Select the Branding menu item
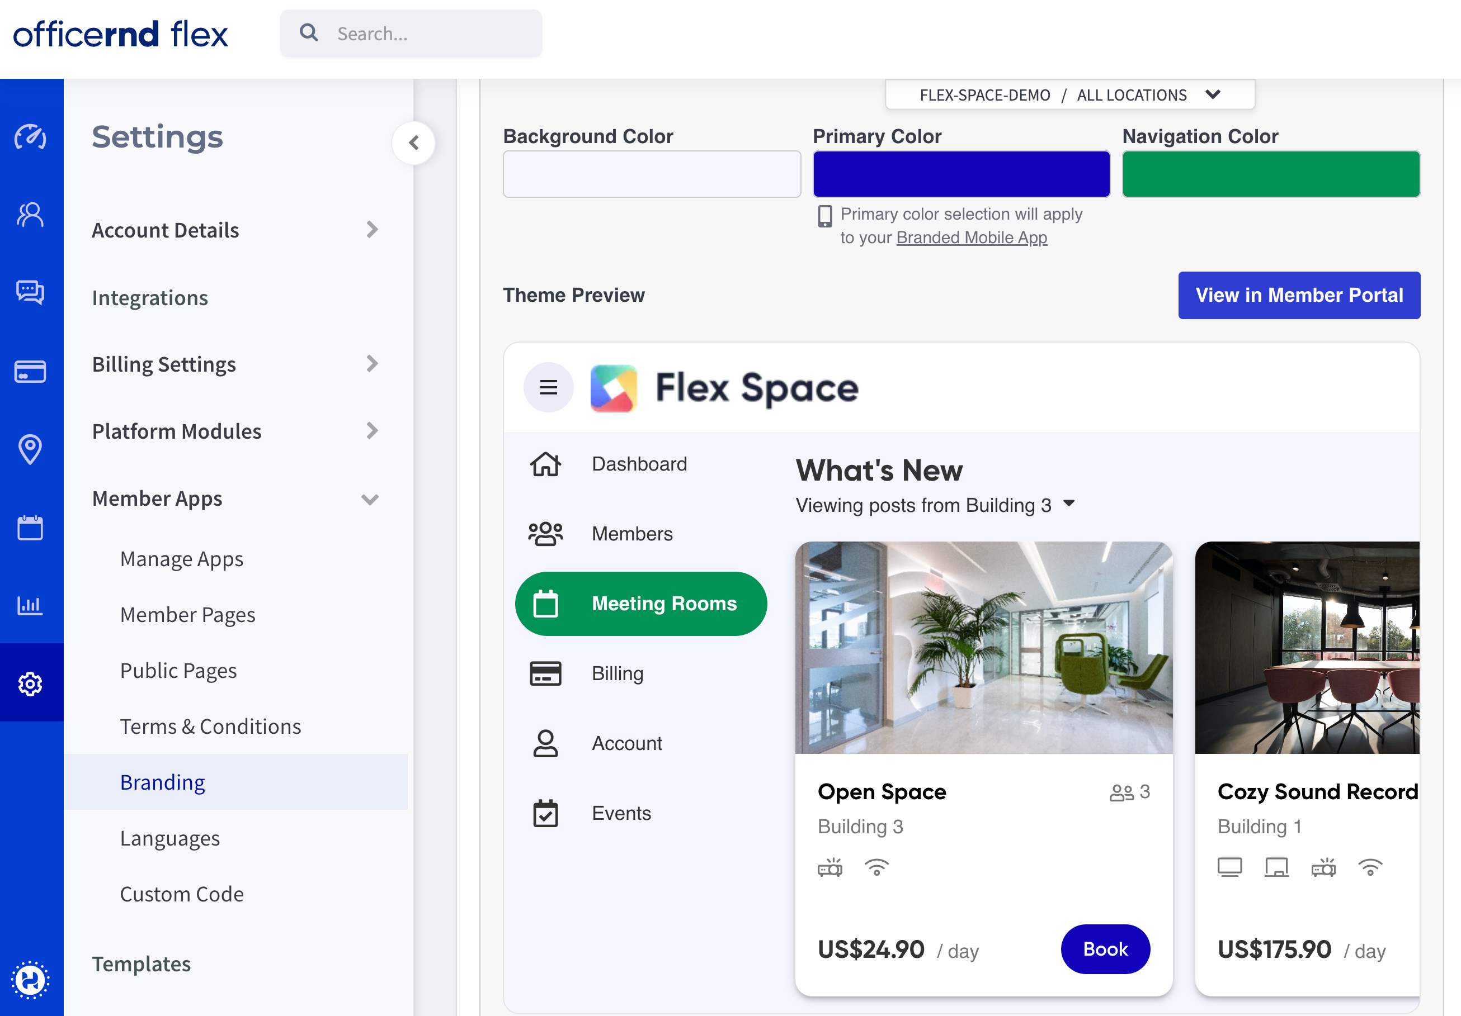The width and height of the screenshot is (1461, 1016). [x=235, y=782]
